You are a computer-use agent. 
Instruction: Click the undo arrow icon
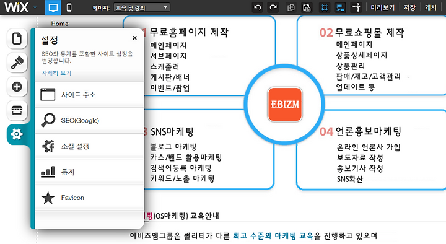click(x=258, y=7)
